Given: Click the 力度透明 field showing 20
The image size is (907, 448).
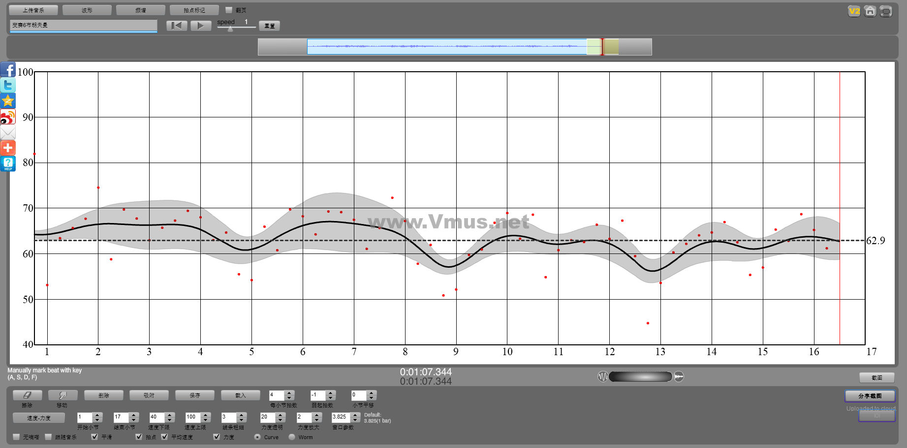Looking at the screenshot, I should (x=268, y=417).
